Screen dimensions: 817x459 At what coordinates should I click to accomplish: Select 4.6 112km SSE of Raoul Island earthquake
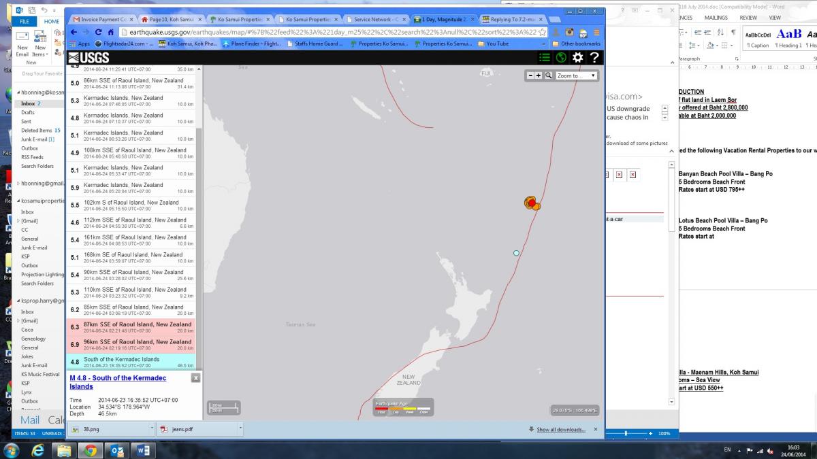pyautogui.click(x=131, y=223)
